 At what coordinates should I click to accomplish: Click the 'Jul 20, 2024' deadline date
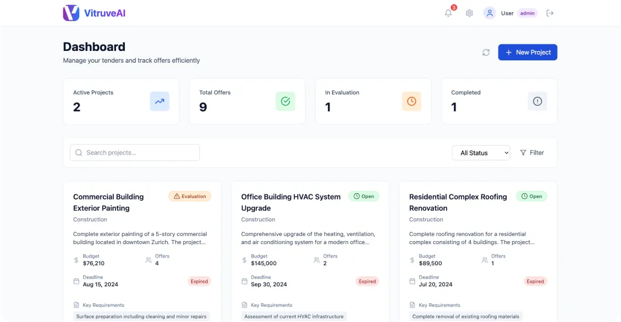(436, 285)
